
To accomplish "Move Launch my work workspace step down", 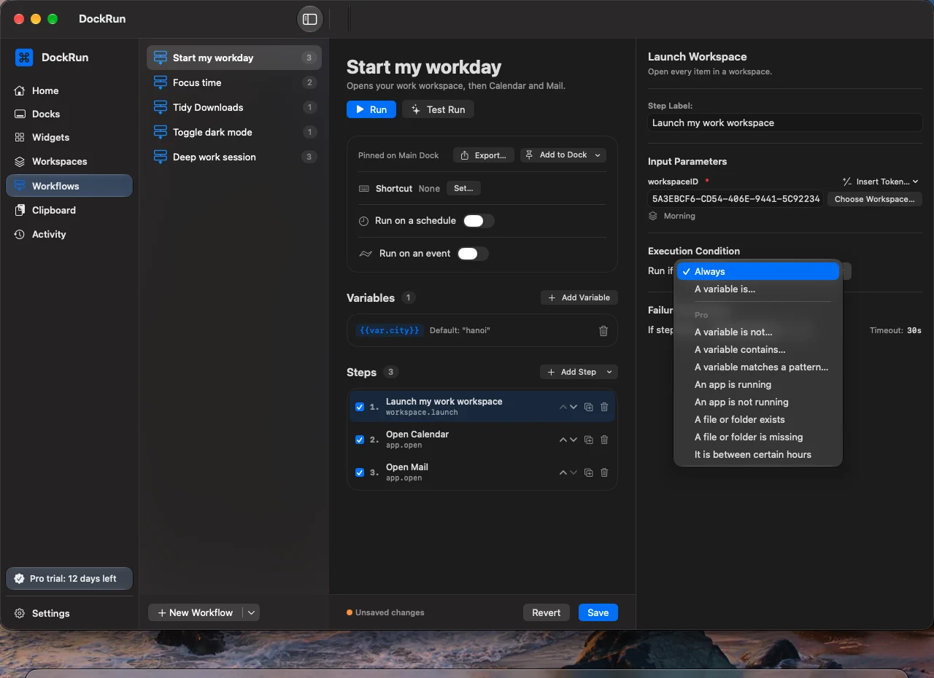I will point(574,407).
